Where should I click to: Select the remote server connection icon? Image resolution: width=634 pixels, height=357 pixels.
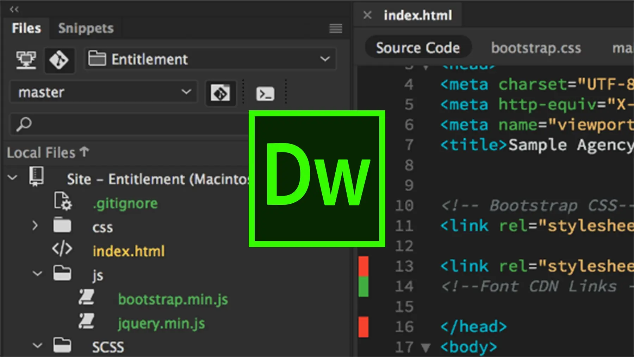26,60
